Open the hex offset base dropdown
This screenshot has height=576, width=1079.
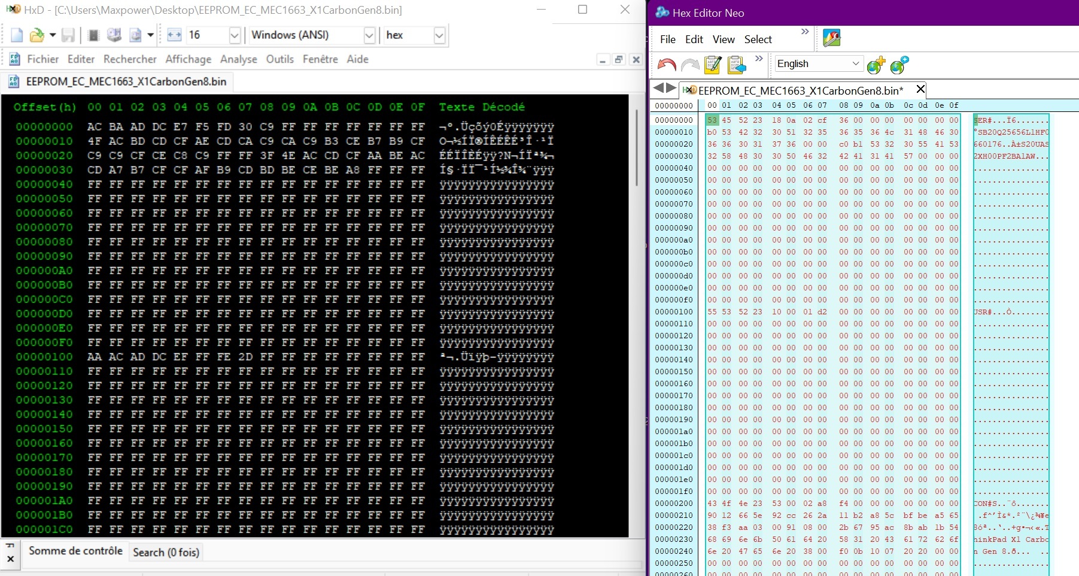click(x=439, y=35)
